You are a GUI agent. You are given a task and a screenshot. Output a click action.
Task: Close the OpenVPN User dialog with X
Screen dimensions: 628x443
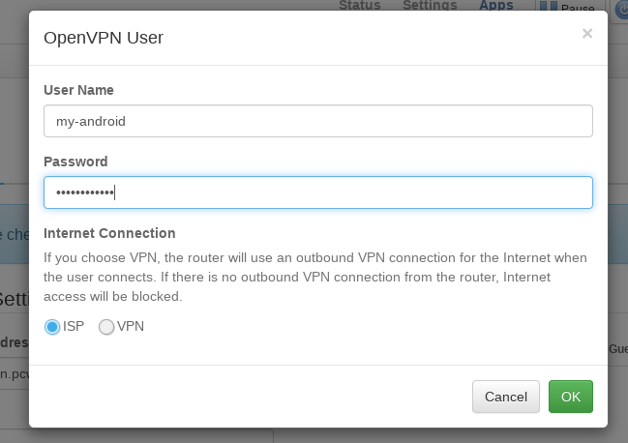click(x=586, y=34)
